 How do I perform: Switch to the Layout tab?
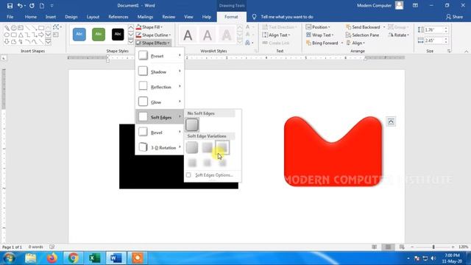[93, 17]
